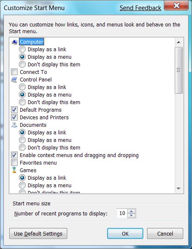The width and height of the screenshot is (192, 249).
Task: Enable the Connect To checkbox
Action: pyautogui.click(x=14, y=72)
